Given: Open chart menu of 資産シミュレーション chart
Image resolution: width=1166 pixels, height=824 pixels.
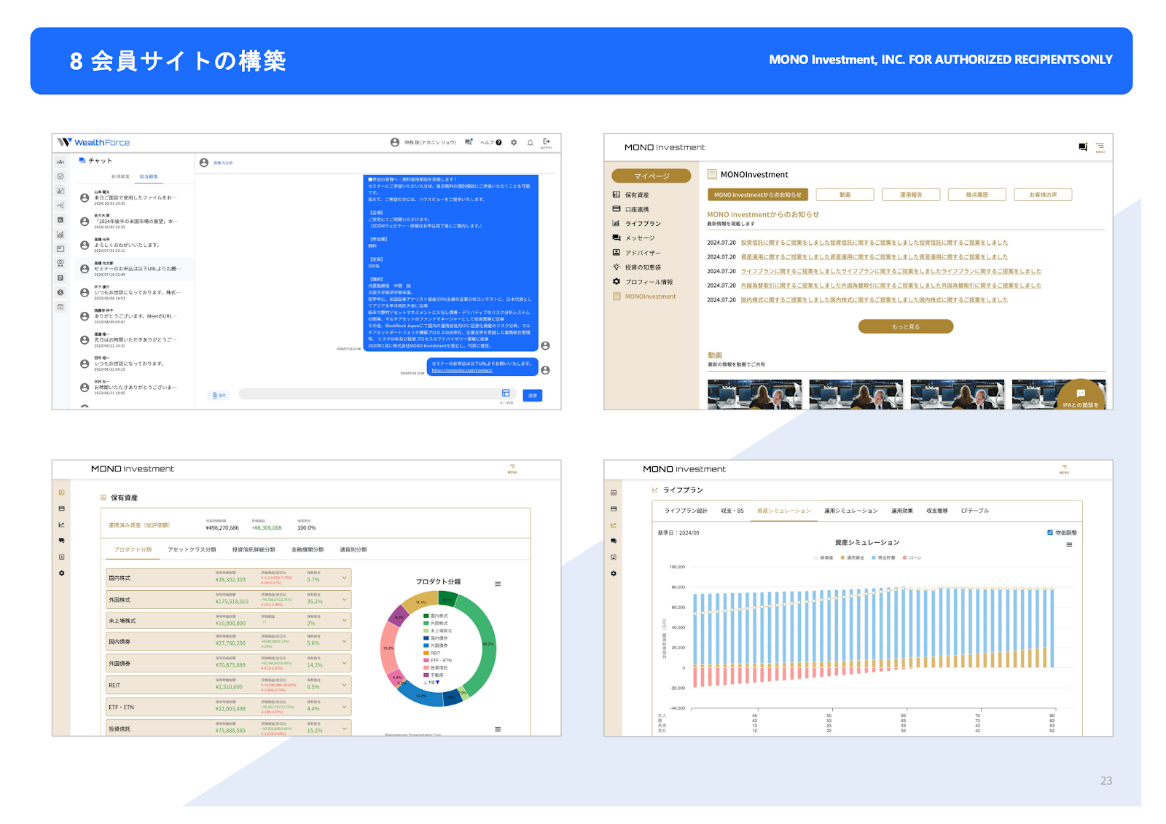Looking at the screenshot, I should coord(1069,544).
